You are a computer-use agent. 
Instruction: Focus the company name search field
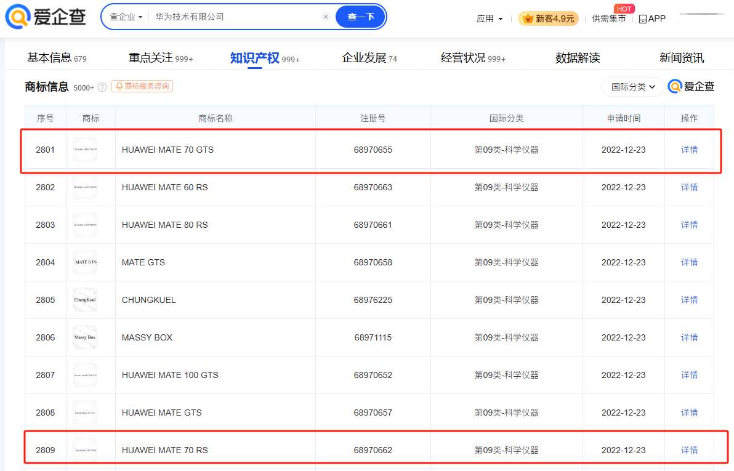[x=234, y=17]
